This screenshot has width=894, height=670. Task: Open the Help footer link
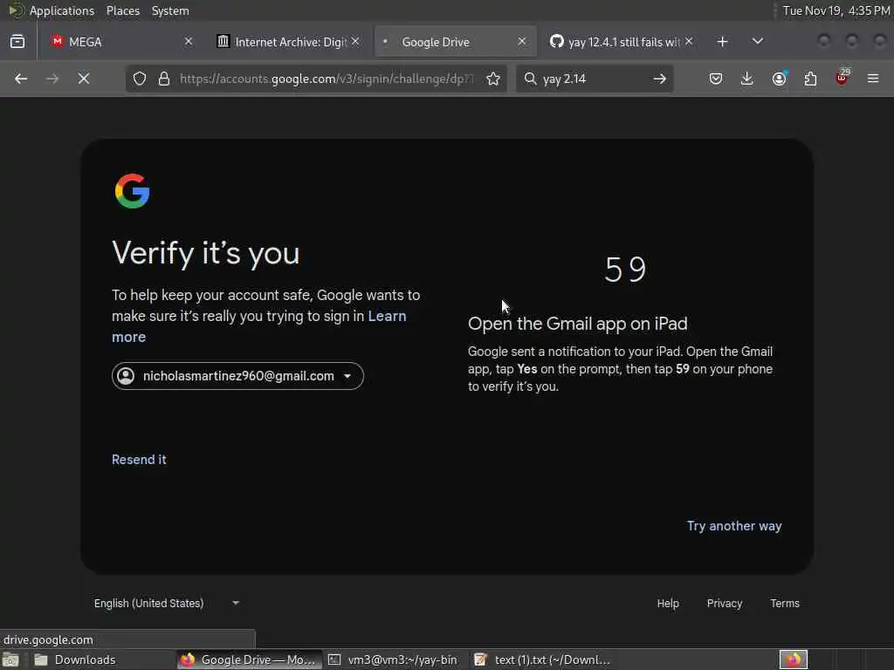click(x=668, y=604)
